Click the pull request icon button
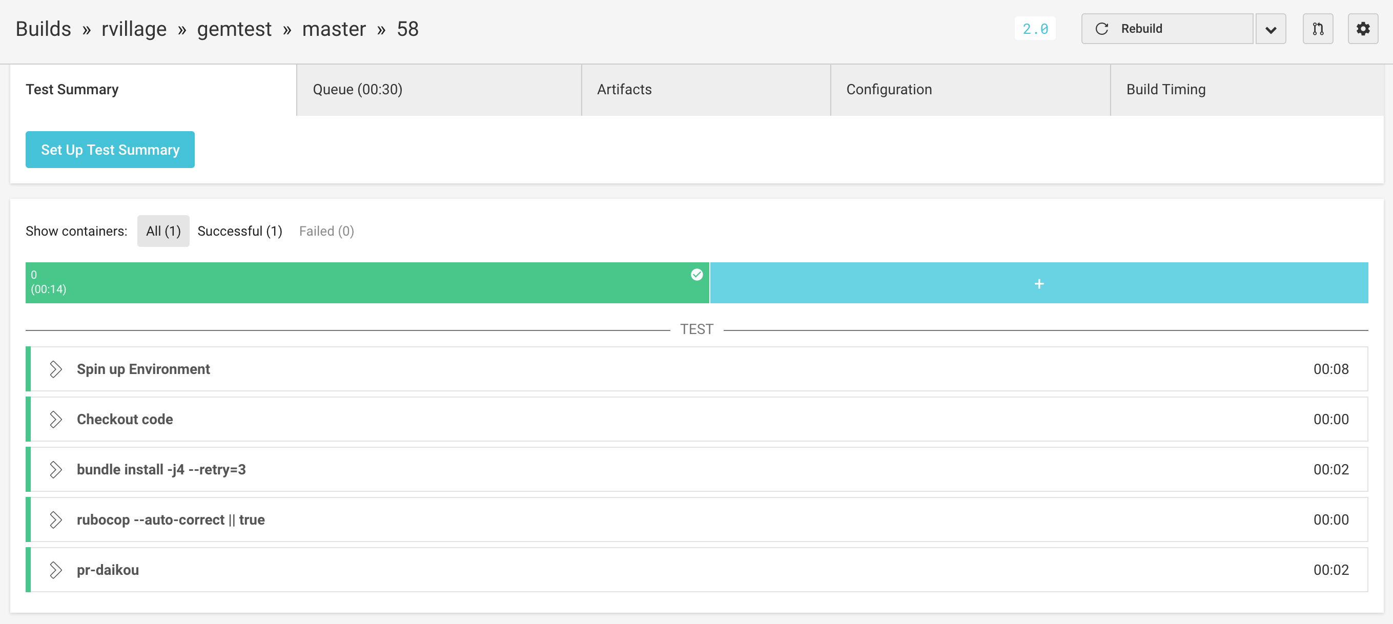 click(1318, 29)
